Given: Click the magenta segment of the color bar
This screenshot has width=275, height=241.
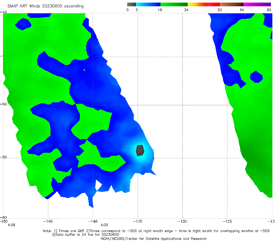Looking at the screenshot, I should 257,4.
